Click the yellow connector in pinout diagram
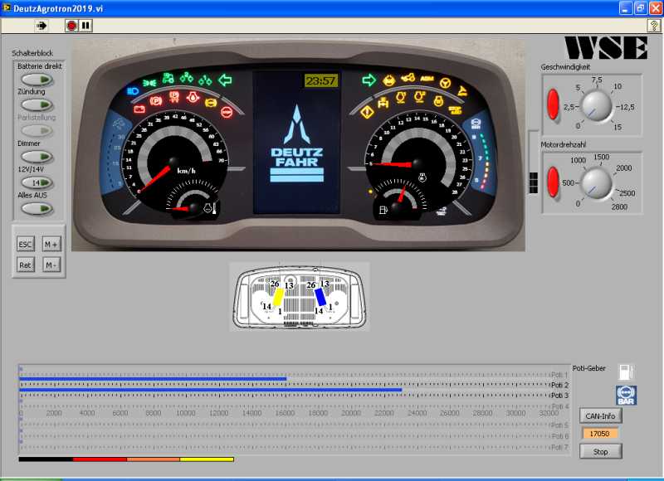Screen dimensions: 664x481 (x=278, y=297)
